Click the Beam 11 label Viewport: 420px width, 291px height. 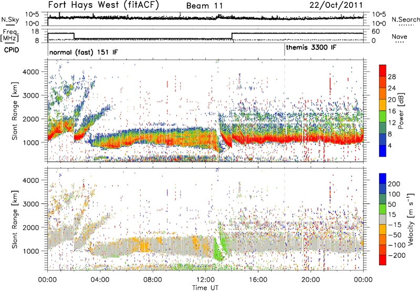[x=204, y=6]
